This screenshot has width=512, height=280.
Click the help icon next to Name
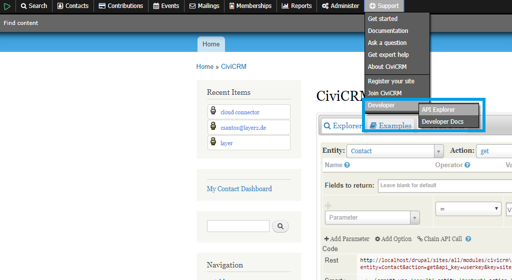[347, 165]
